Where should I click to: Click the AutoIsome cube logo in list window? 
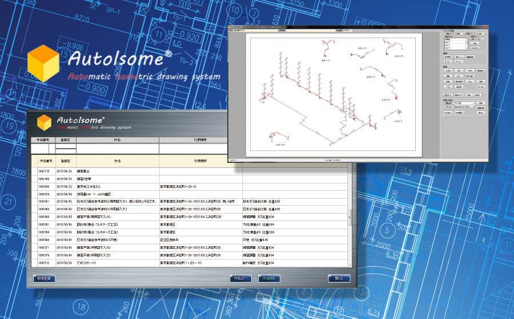(44, 122)
